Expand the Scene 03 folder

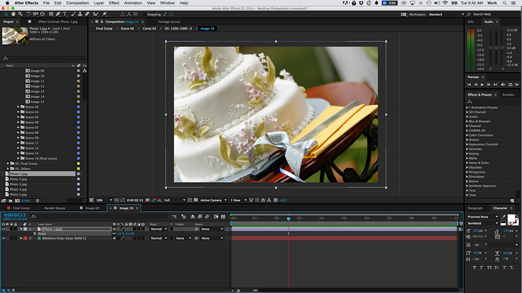click(19, 106)
